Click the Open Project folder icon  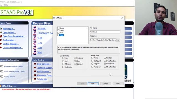click(1, 32)
